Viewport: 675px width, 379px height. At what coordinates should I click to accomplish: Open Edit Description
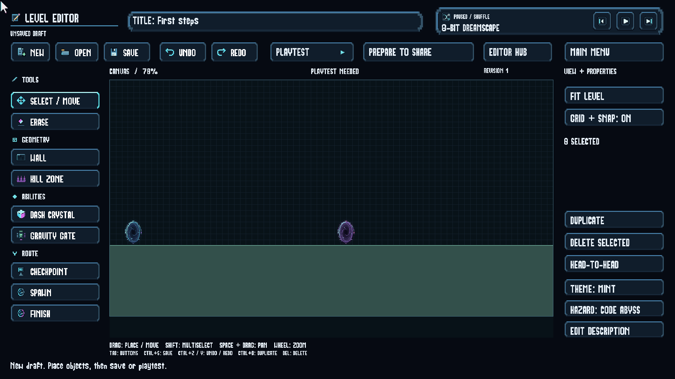[x=614, y=330]
